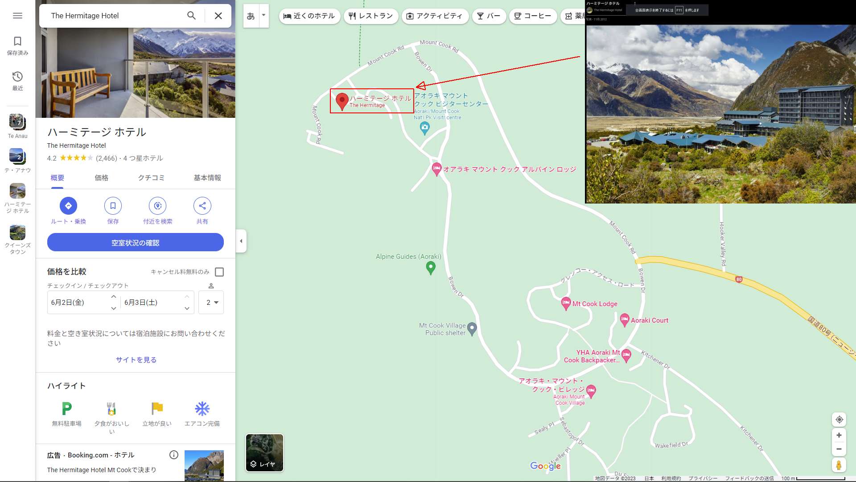The image size is (856, 482).
Task: Collapse the side panel arrow
Action: [x=241, y=241]
